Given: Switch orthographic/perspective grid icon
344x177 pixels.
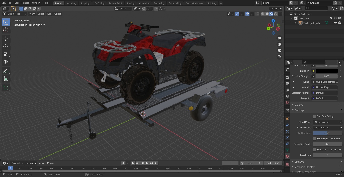Looking at the screenshot, I should coord(279,57).
